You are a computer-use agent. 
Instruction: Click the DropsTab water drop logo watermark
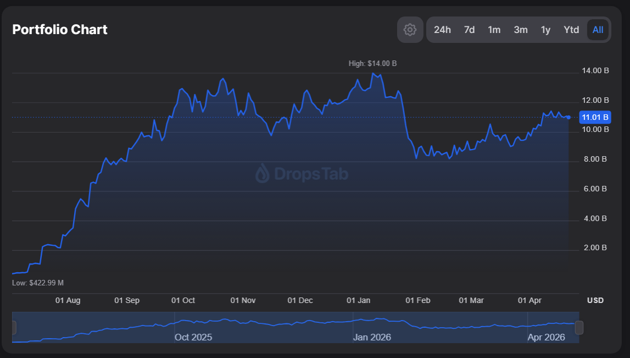[262, 174]
